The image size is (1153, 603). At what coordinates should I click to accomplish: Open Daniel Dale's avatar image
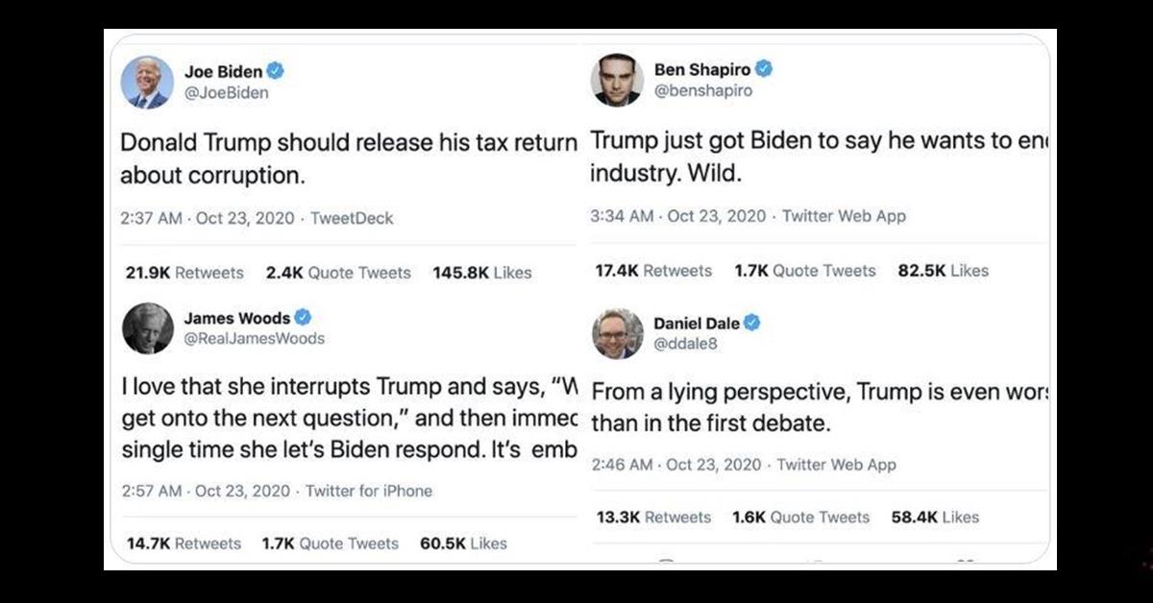pyautogui.click(x=617, y=333)
